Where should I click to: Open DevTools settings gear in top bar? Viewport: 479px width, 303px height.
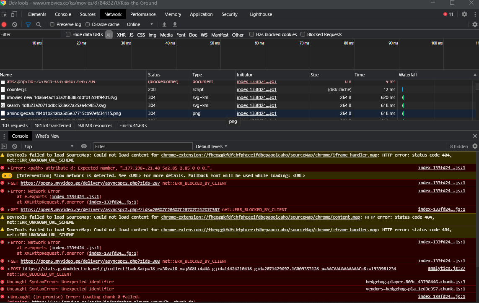[x=464, y=14]
